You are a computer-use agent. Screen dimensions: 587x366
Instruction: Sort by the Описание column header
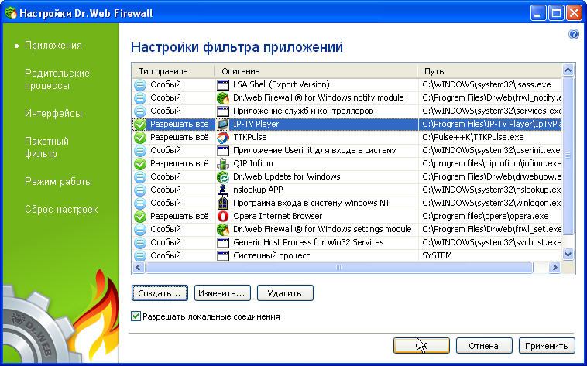tap(316, 71)
